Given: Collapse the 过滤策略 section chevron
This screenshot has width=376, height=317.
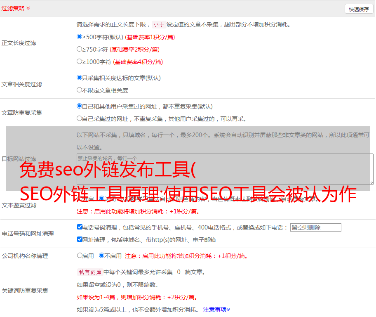Looking at the screenshot, I should point(28,8).
